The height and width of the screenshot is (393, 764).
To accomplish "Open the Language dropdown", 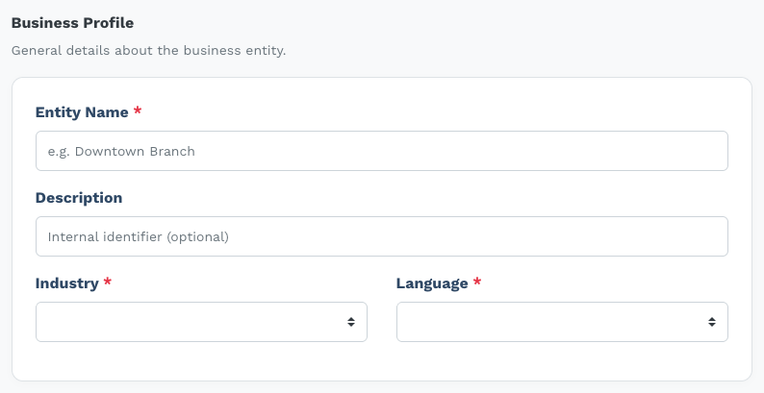I will tap(562, 322).
